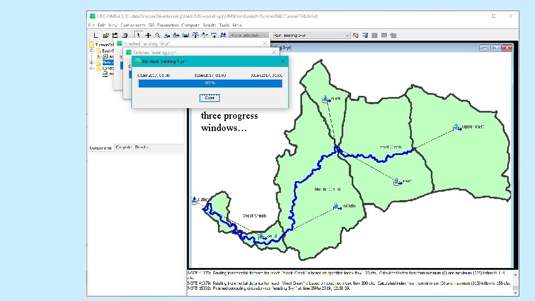
Task: Select the middle subbasin icon on map
Action: (337, 206)
